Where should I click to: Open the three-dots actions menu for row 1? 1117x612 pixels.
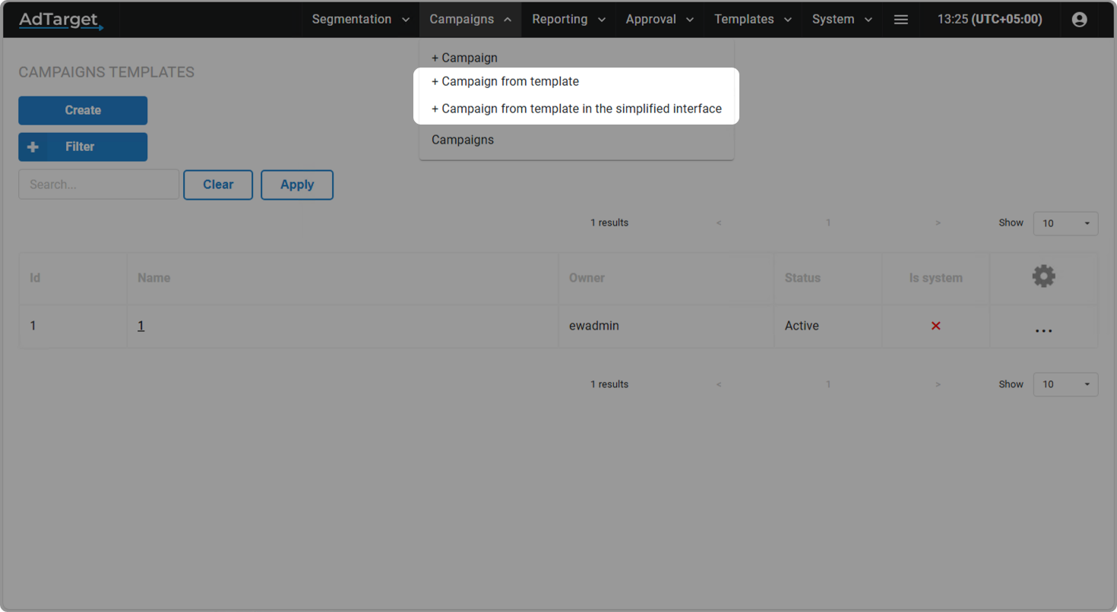click(1043, 330)
